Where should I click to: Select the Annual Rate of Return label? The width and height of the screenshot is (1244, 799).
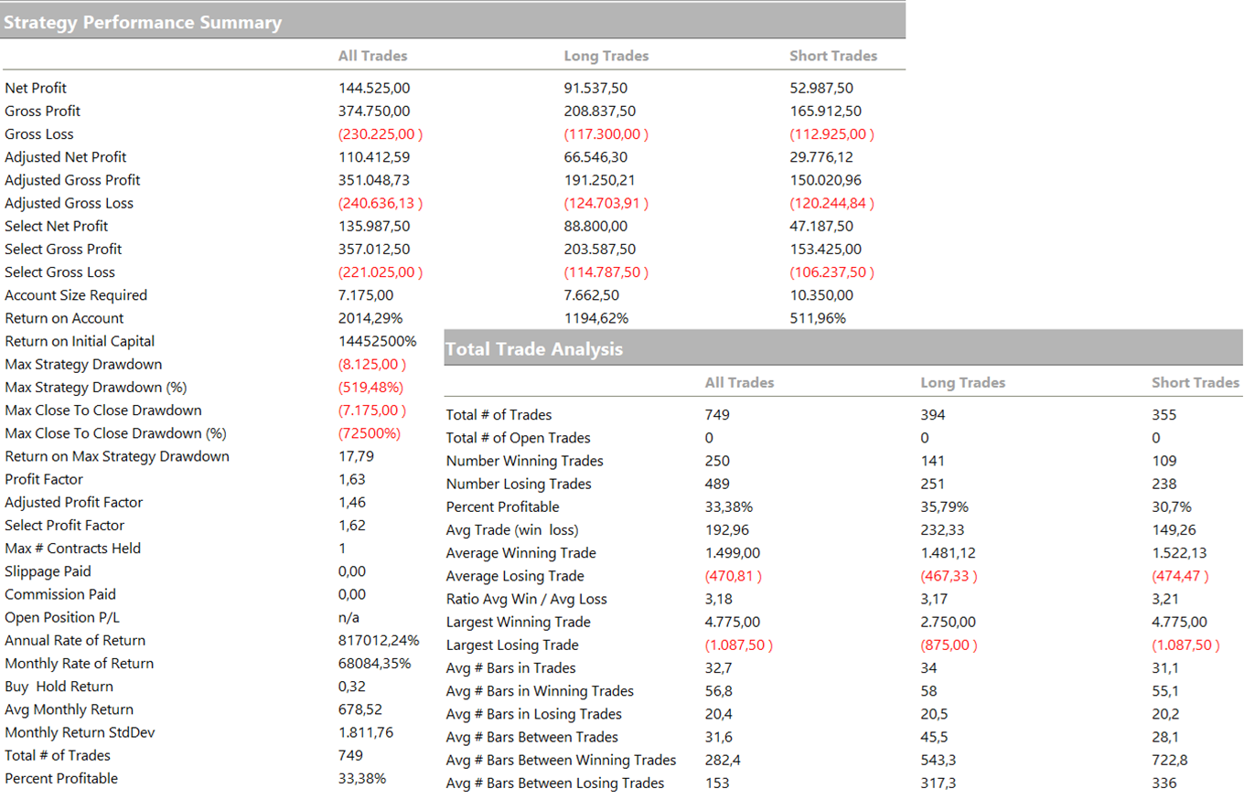tap(75, 640)
